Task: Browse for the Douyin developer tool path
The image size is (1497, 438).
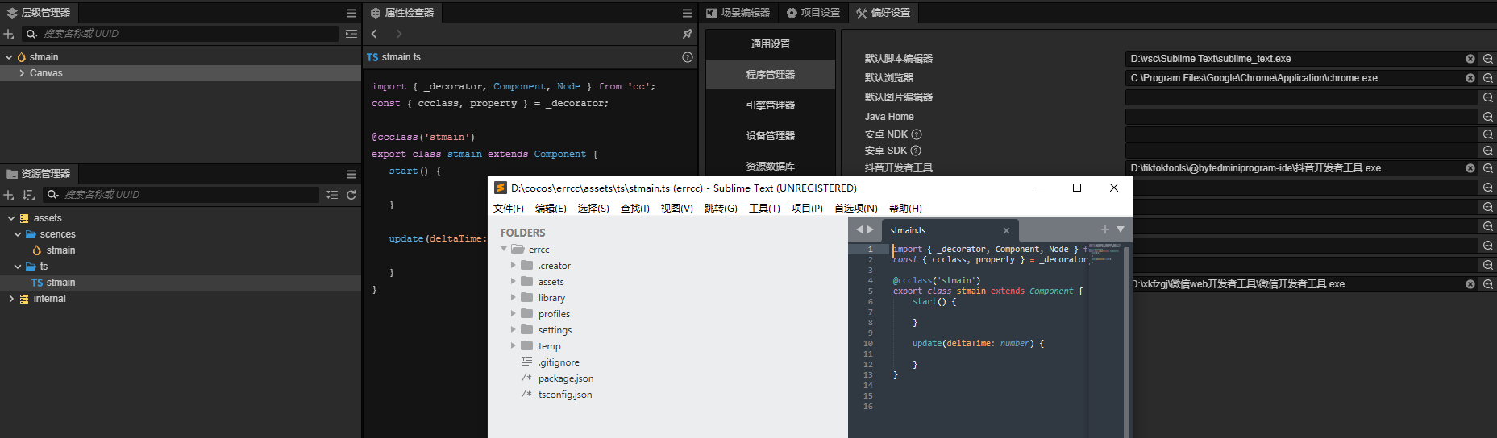Action: click(1488, 168)
